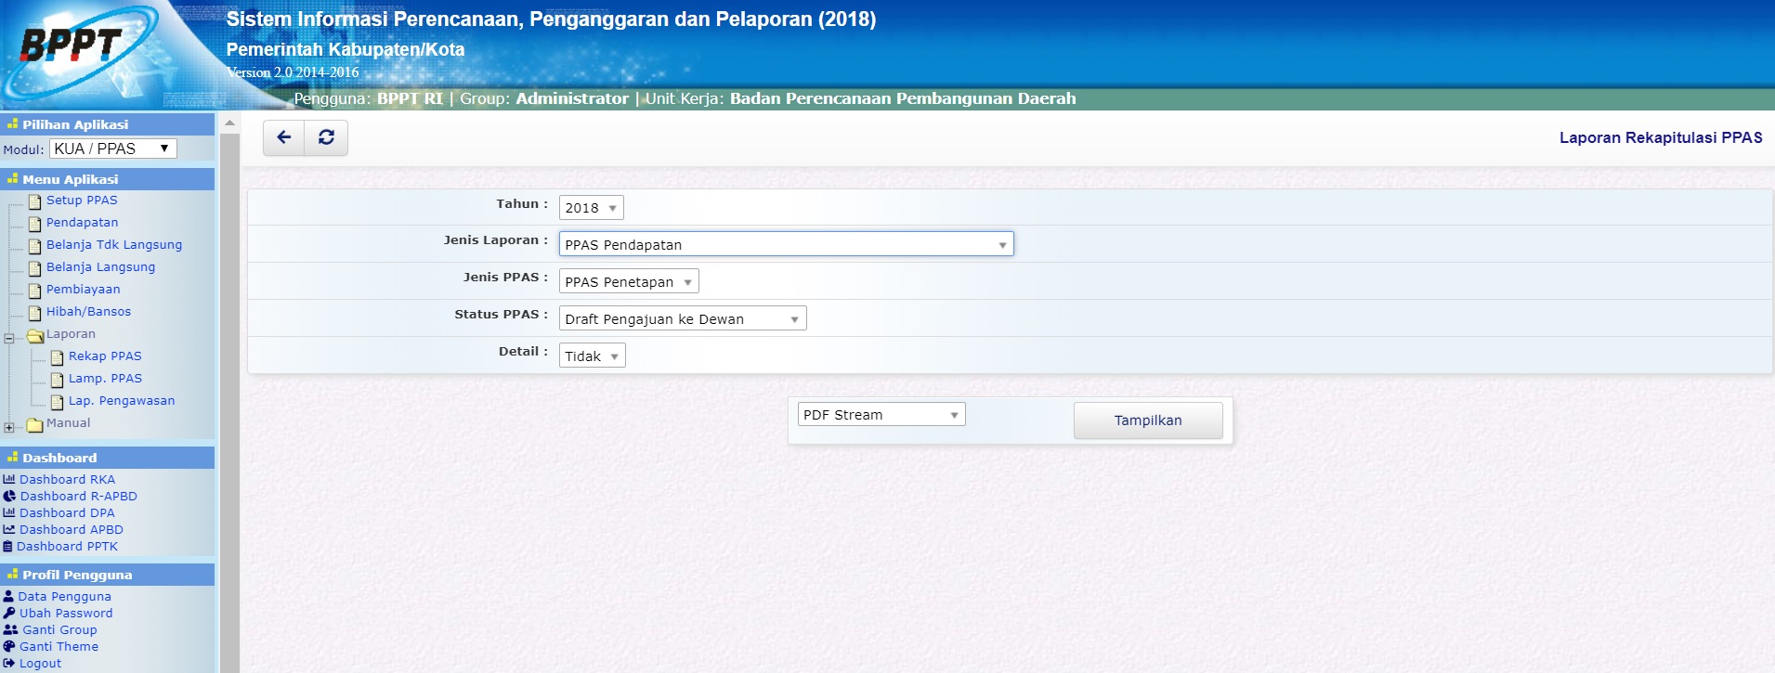Click the Laporan Rekapitulasi PPAS title
Screen dimensions: 1775x673
(x=1661, y=137)
